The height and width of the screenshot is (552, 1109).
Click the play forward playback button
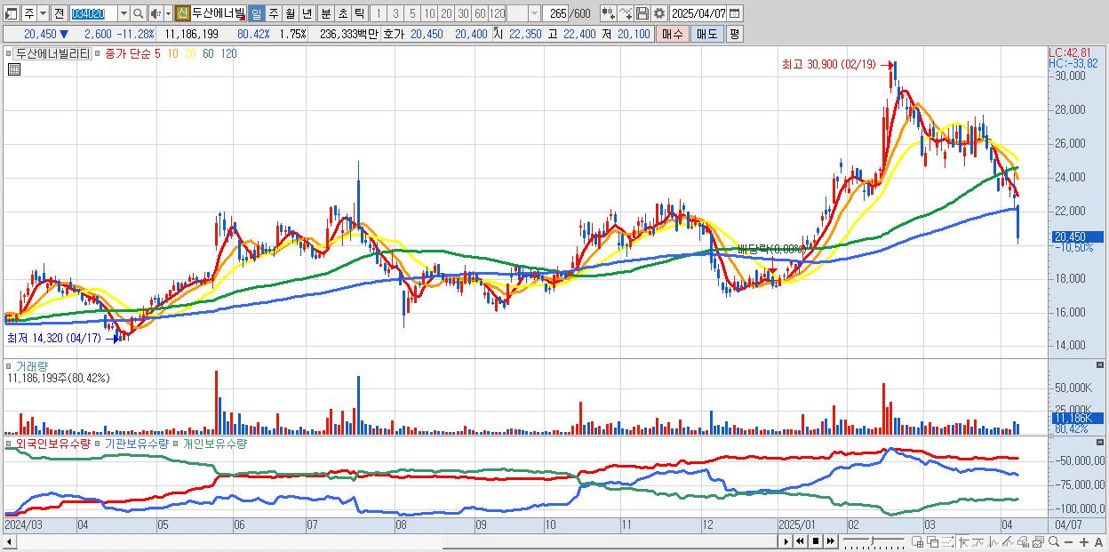pyautogui.click(x=786, y=542)
